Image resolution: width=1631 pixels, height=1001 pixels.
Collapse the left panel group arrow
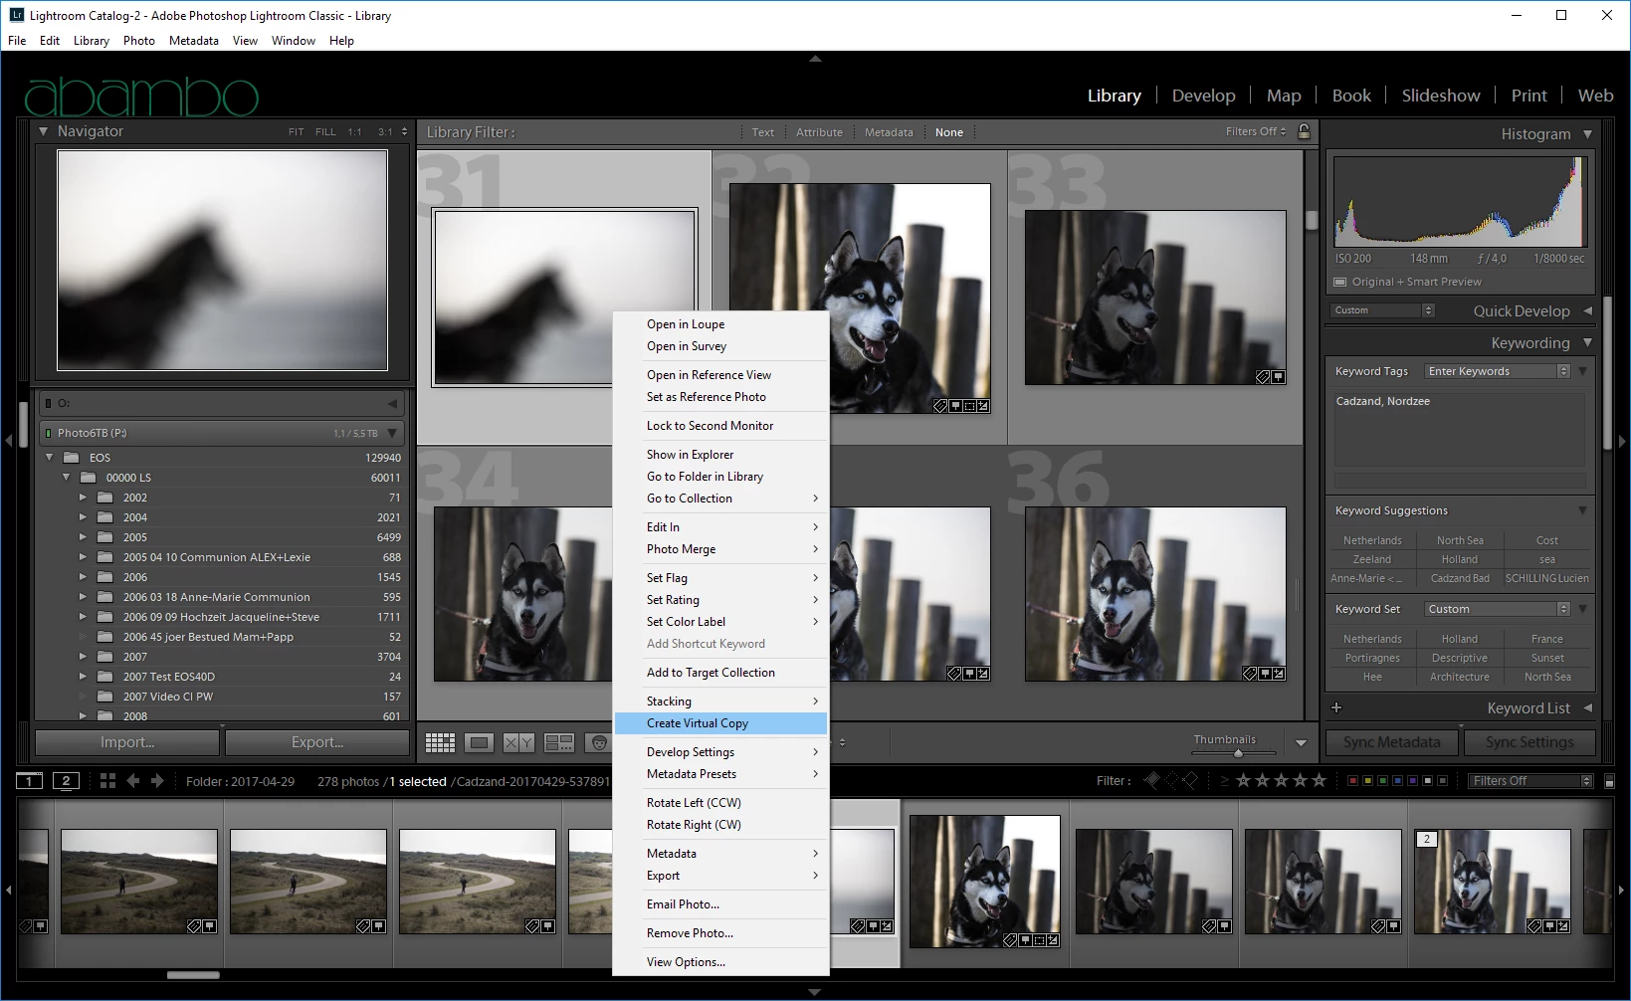[8, 440]
